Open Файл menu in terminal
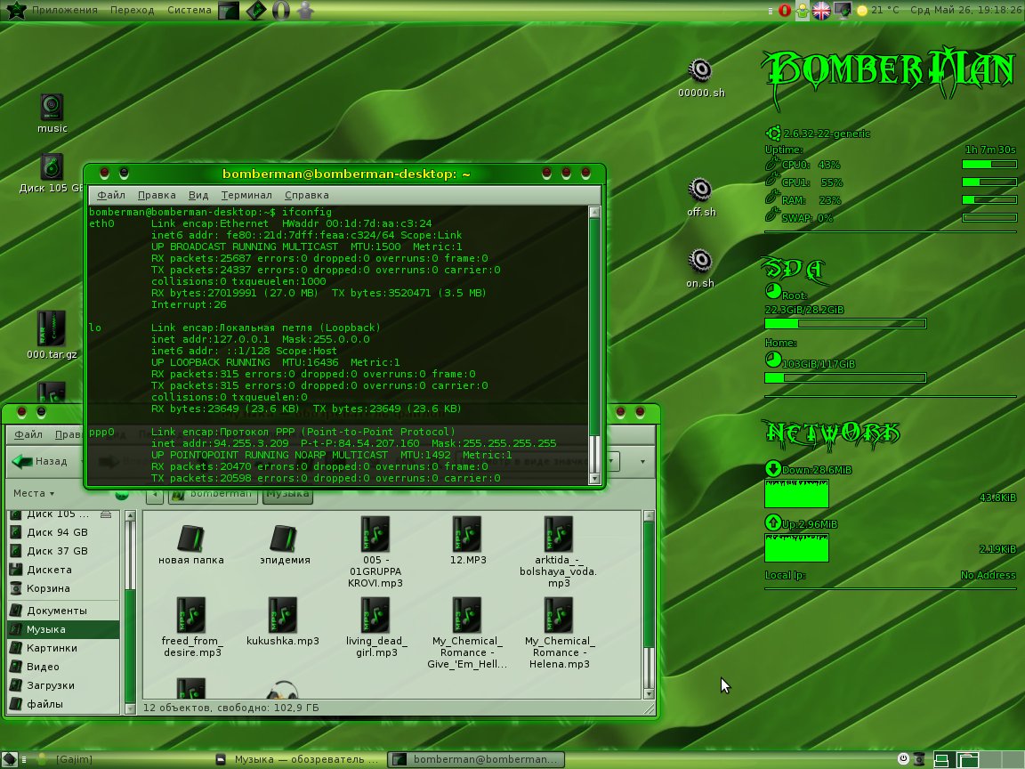Screen dimensions: 1025x769 [111, 195]
